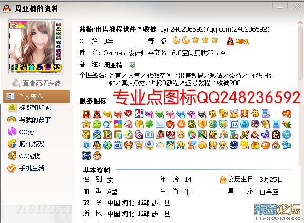Screen dimensions: 304x223
Task: Click the old man with hat icon
Action: tap(97, 156)
